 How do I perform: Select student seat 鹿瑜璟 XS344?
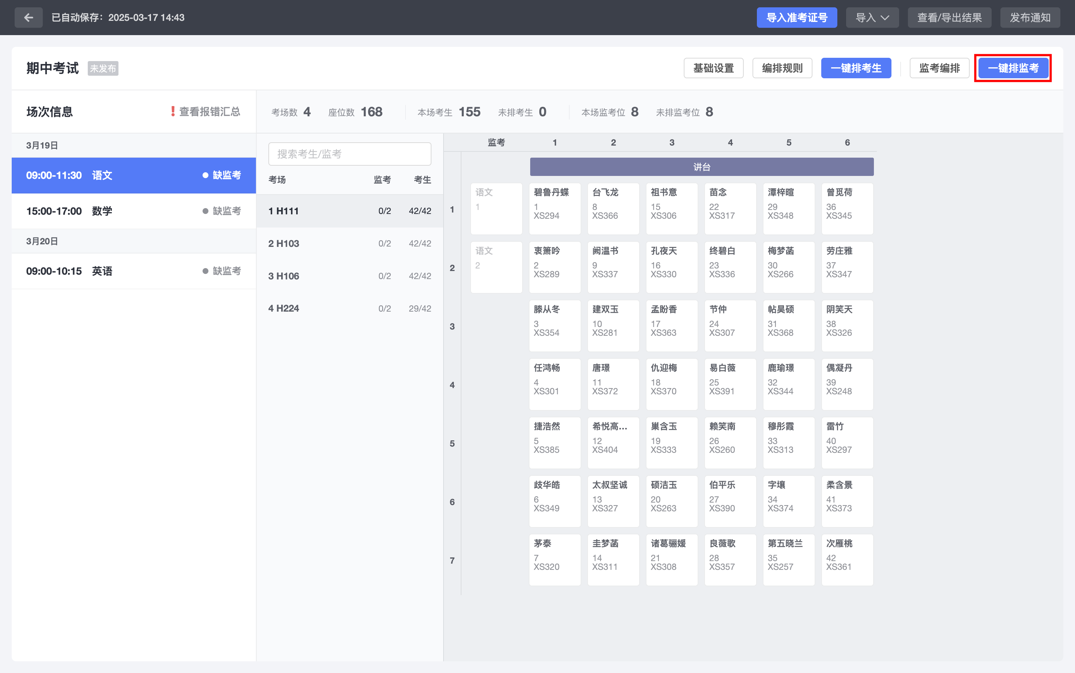(789, 384)
